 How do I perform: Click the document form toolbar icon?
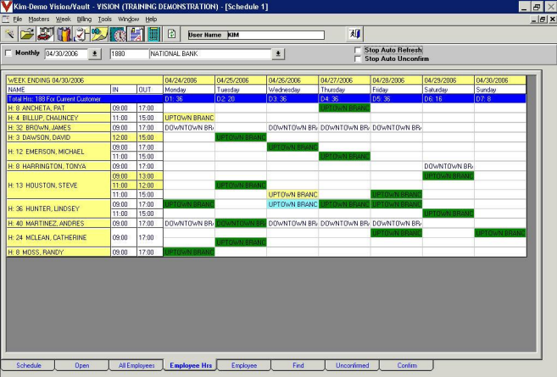click(x=136, y=35)
